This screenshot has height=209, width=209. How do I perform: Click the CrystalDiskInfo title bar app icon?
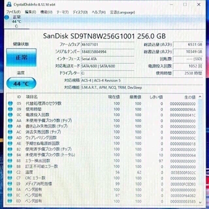pos(9,4)
